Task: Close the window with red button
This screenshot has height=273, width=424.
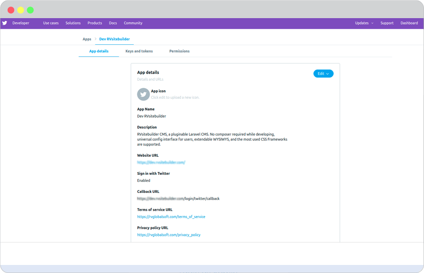Action: point(11,10)
